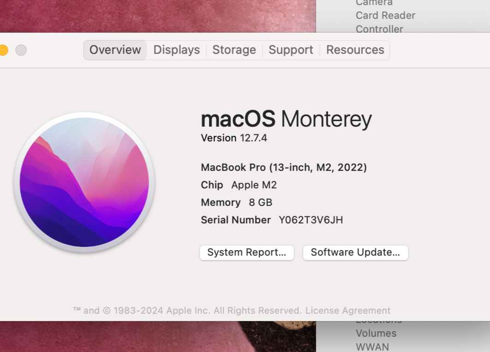Open System Report
The height and width of the screenshot is (352, 490).
pyautogui.click(x=247, y=252)
